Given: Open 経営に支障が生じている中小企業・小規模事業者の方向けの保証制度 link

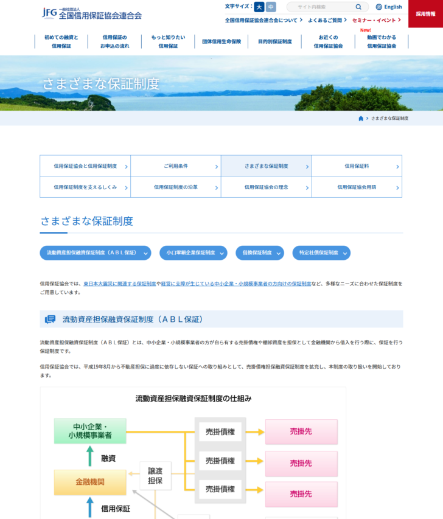Looking at the screenshot, I should click(236, 284).
